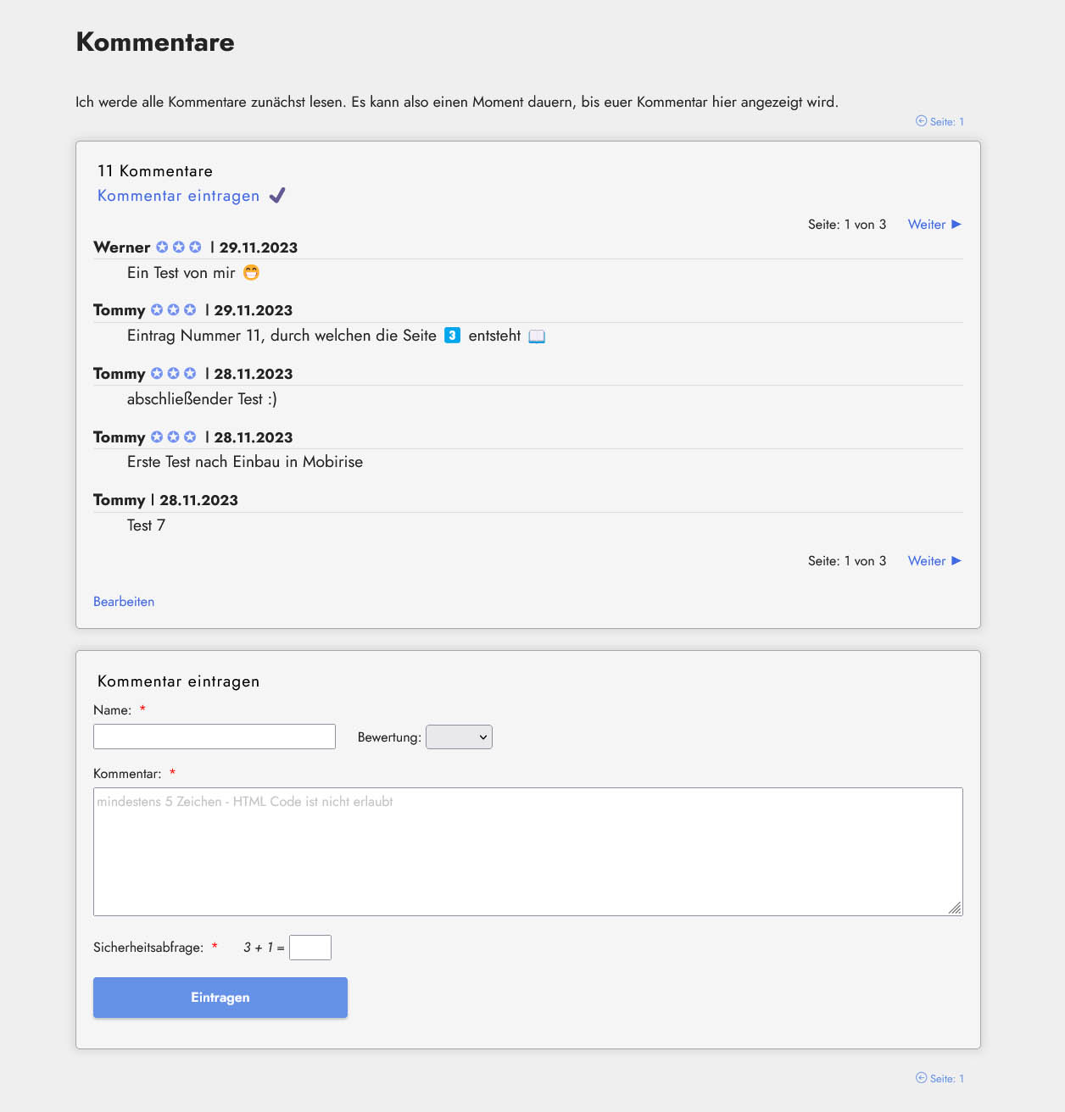Click the top Seite: 1 back-arrow icon
This screenshot has height=1112, width=1065.
pyautogui.click(x=921, y=121)
